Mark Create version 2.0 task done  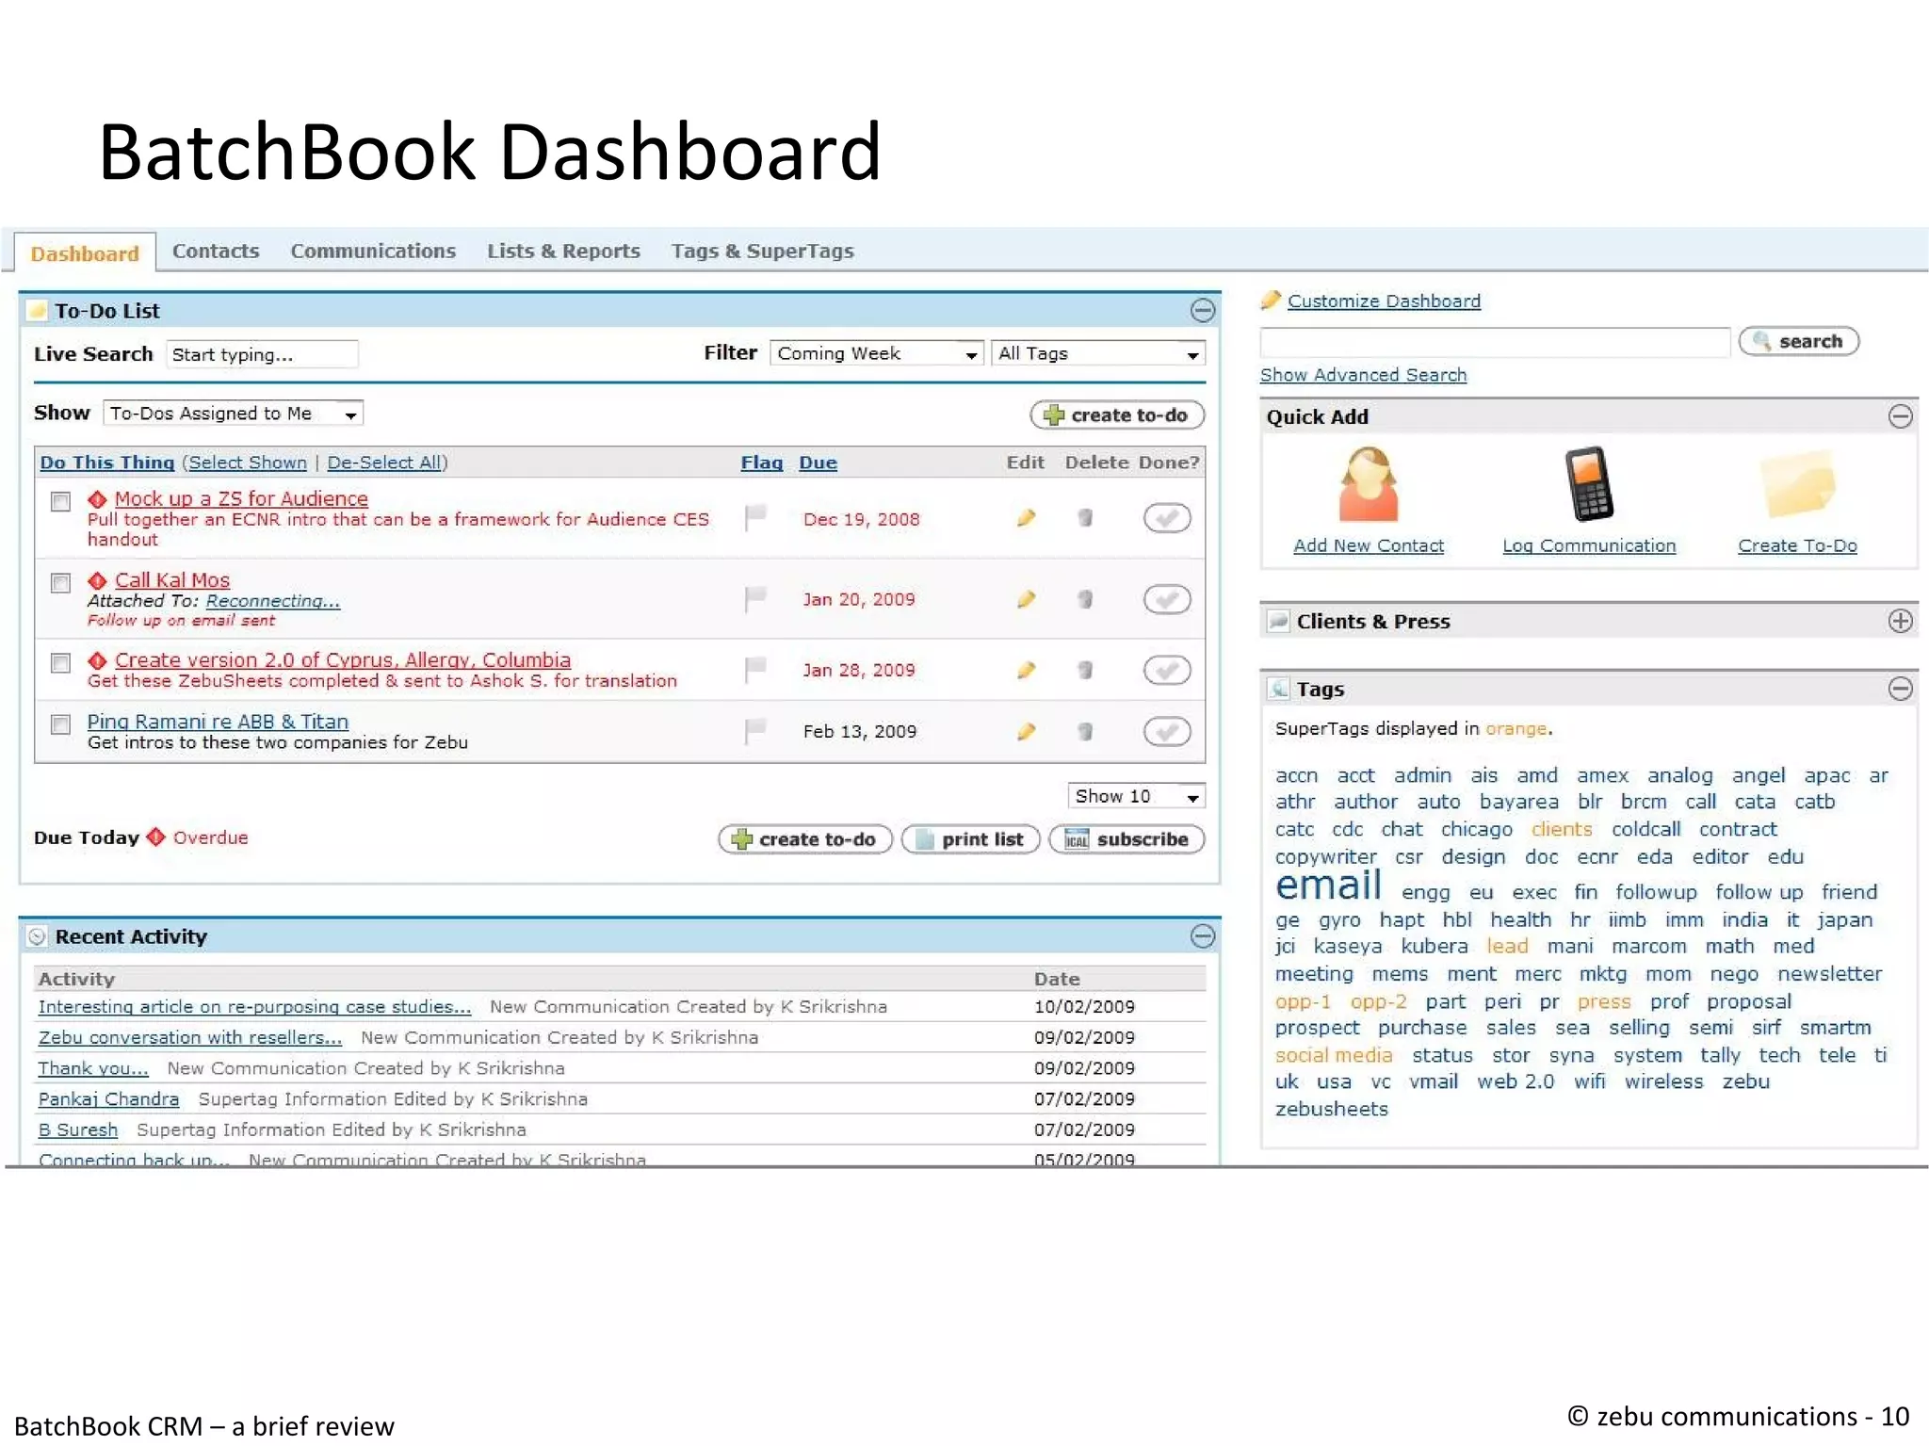pyautogui.click(x=1167, y=670)
